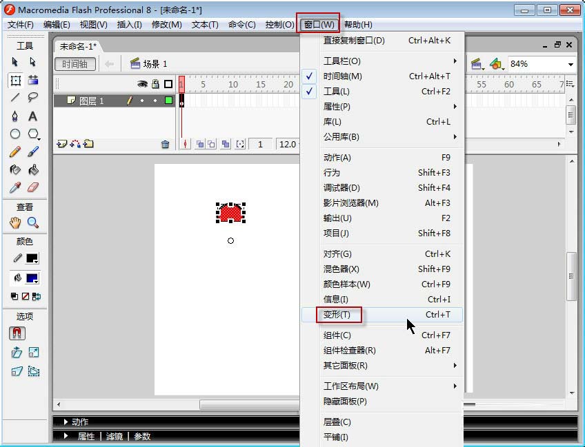This screenshot has width=585, height=447.
Task: Toggle show all layers as outlines
Action: [x=168, y=84]
